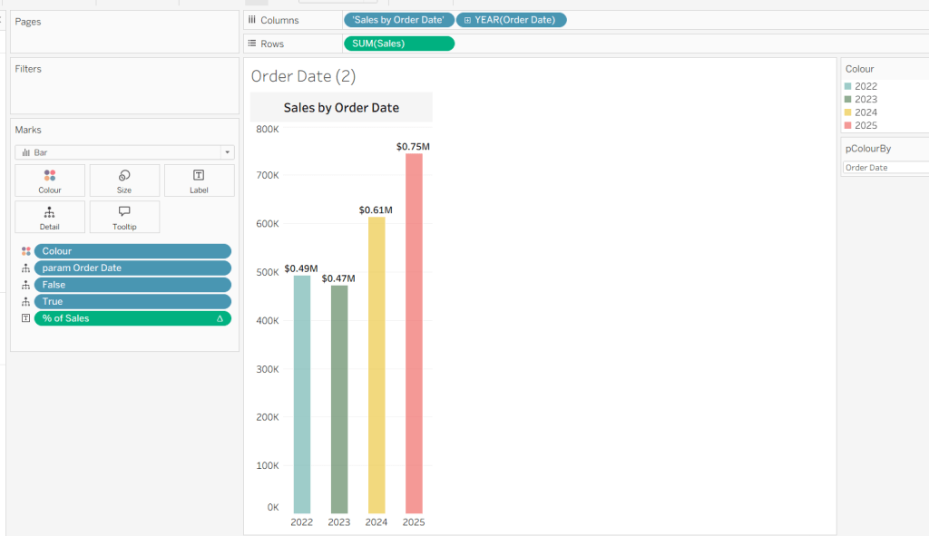Image resolution: width=929 pixels, height=536 pixels.
Task: Click the Order Date (2) sheet title
Action: pos(303,76)
